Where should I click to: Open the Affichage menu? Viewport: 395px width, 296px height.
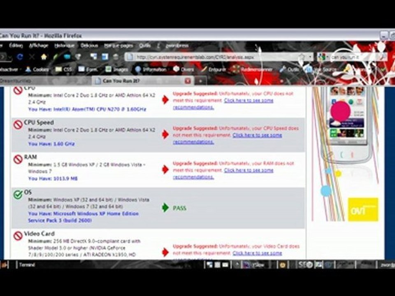pos(39,46)
